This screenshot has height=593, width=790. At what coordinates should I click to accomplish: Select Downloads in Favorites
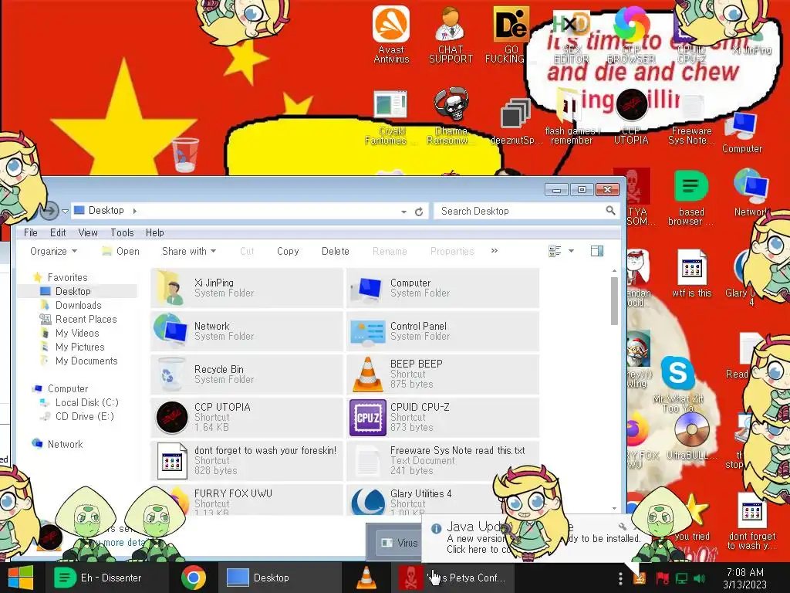point(78,305)
